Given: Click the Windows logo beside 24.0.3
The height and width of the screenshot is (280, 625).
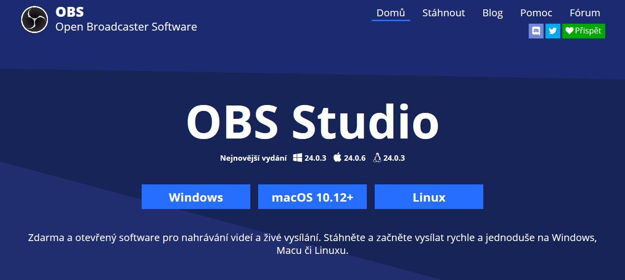Looking at the screenshot, I should (298, 158).
